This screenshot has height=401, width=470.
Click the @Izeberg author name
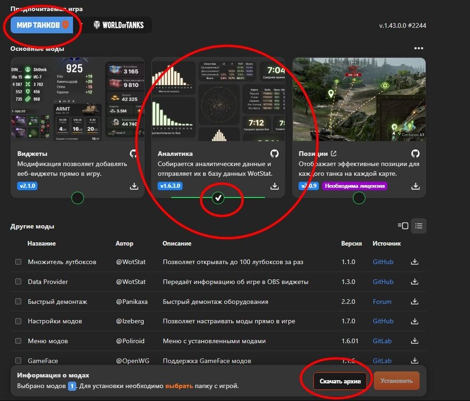pyautogui.click(x=130, y=321)
